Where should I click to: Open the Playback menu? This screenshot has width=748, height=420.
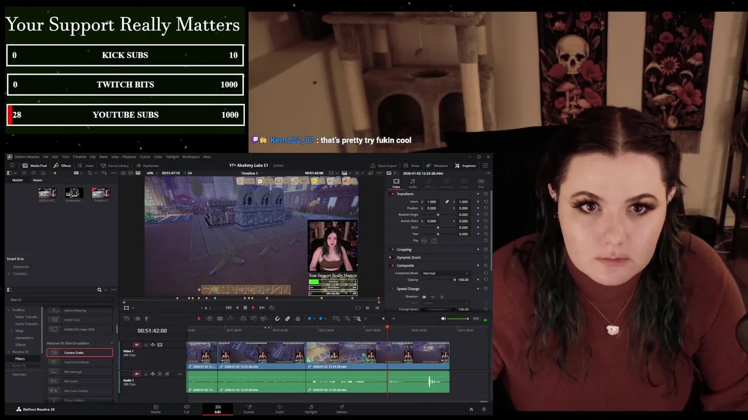[129, 157]
